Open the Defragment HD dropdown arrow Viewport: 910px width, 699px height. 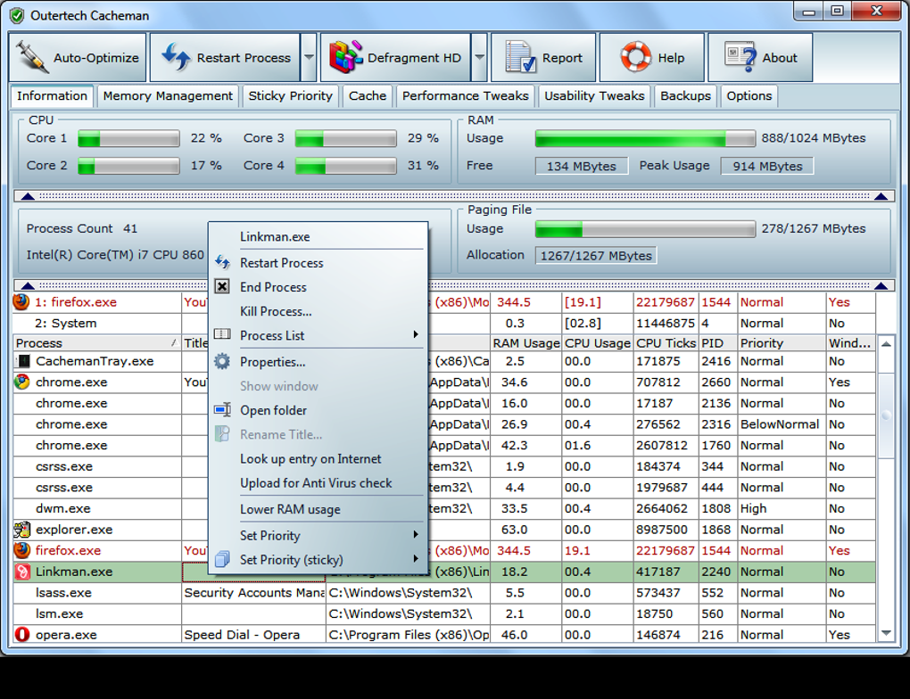(x=479, y=57)
